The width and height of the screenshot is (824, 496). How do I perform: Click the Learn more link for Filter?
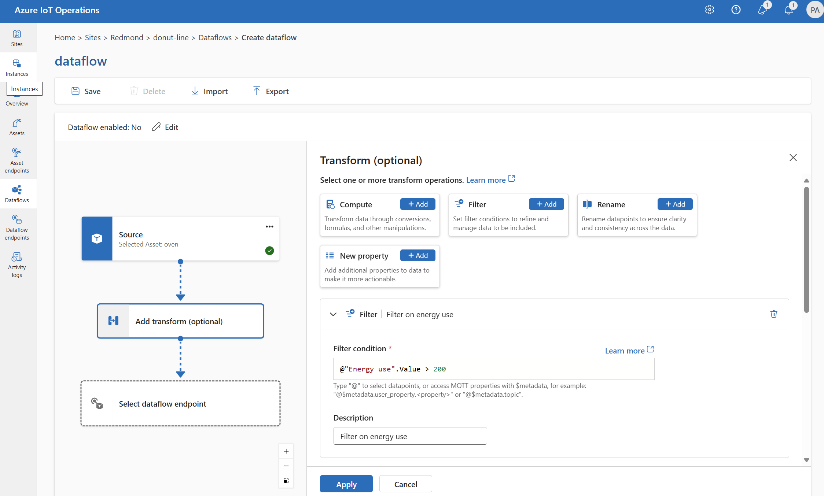[629, 350]
